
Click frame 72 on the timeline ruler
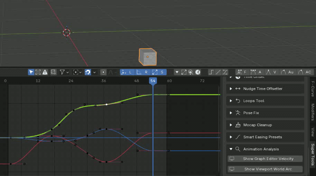202,81
